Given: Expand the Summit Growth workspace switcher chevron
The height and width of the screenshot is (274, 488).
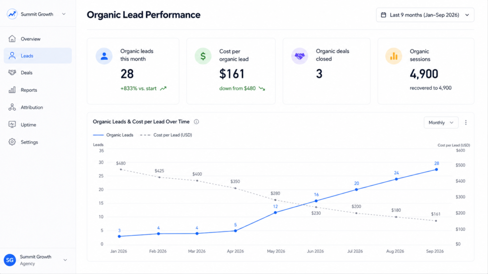Looking at the screenshot, I should (64, 14).
